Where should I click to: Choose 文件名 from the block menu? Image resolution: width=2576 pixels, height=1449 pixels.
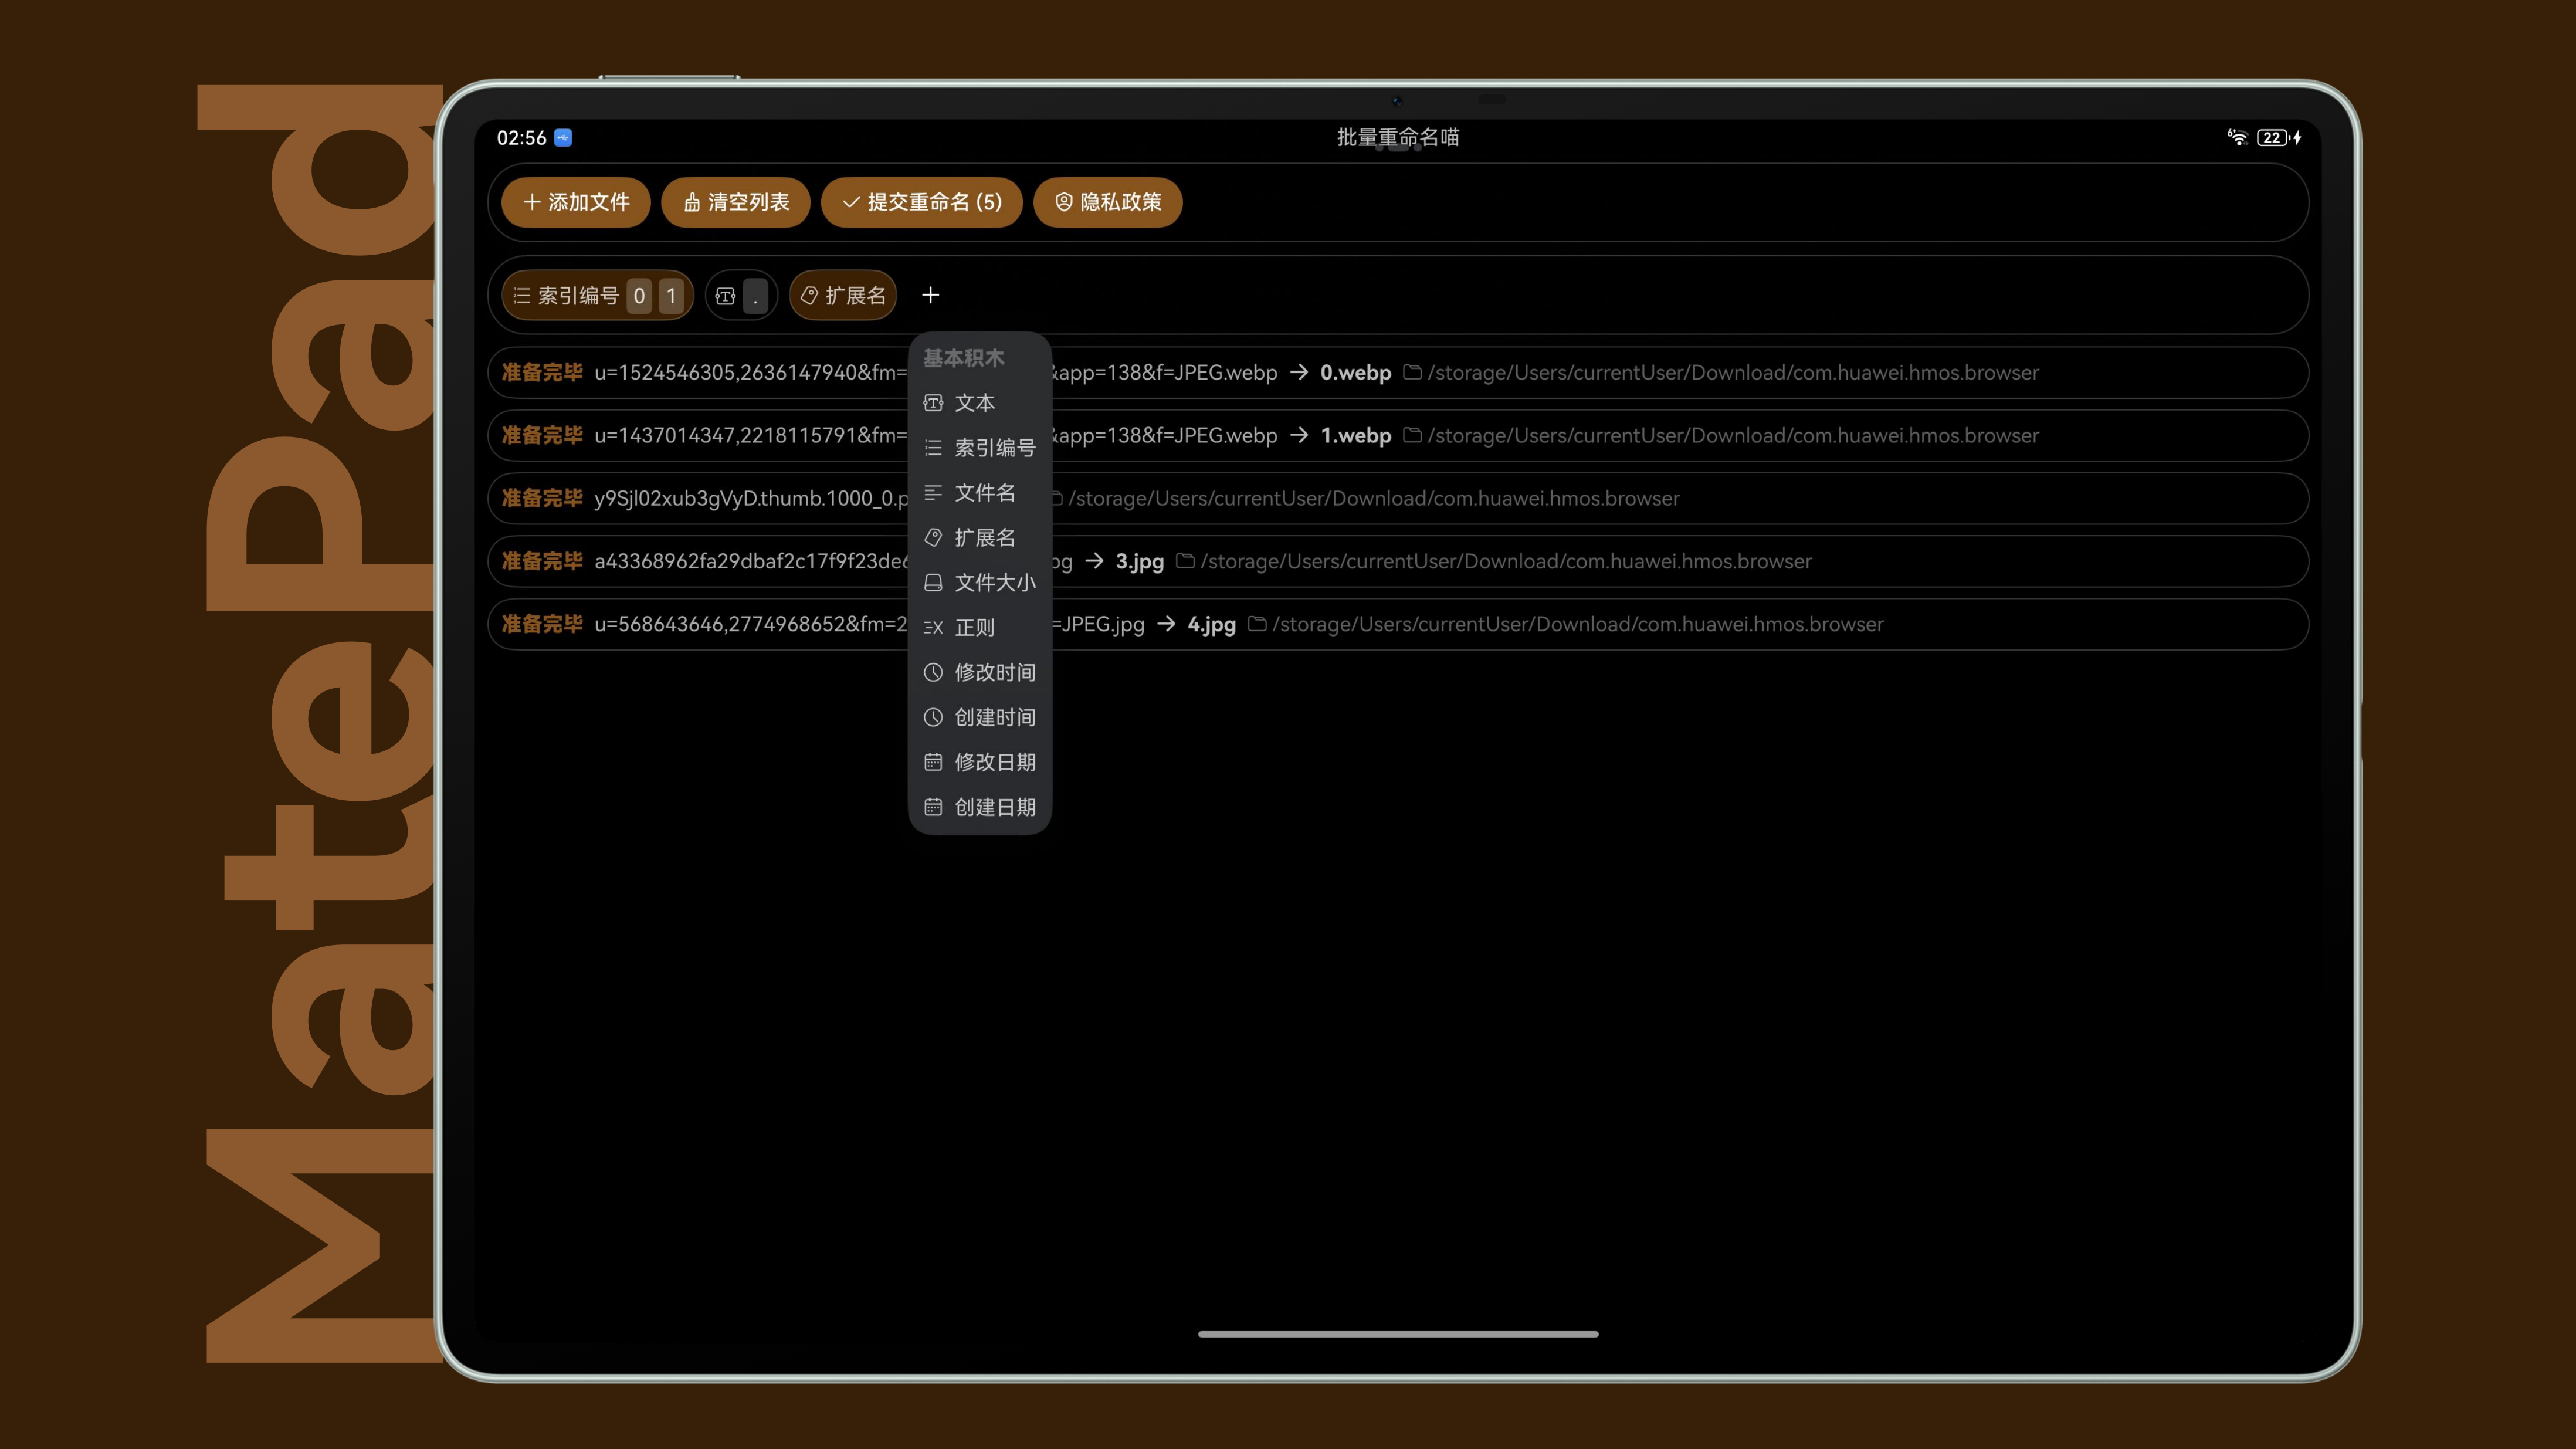pos(980,493)
